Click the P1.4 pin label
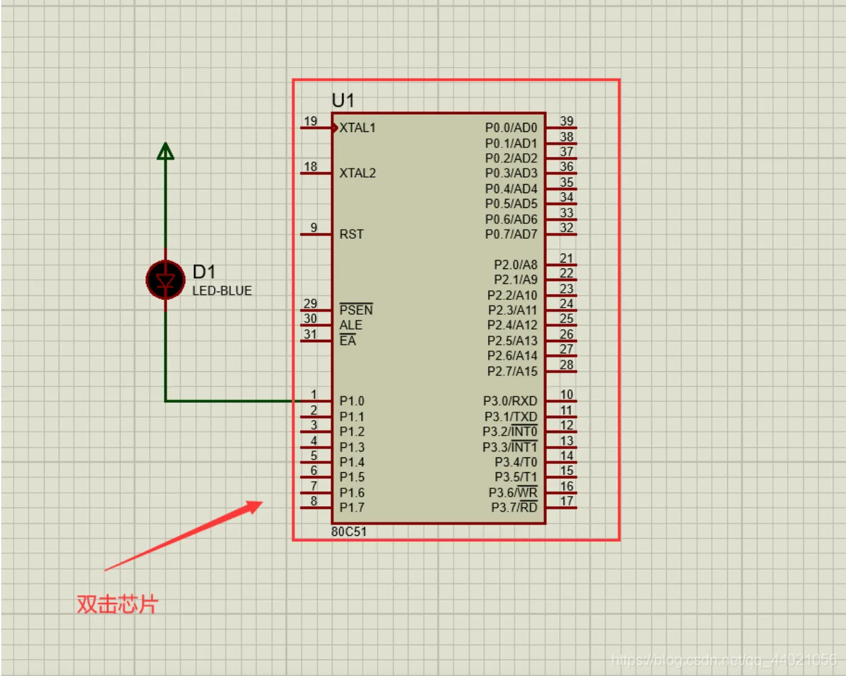 point(352,462)
